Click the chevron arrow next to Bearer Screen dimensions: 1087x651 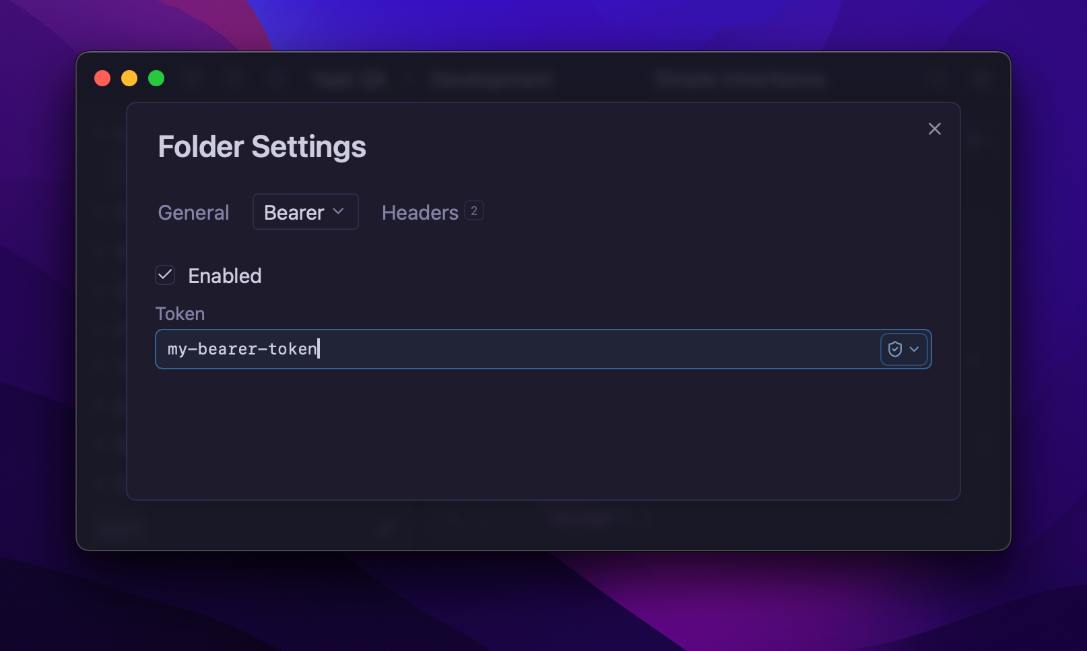[x=338, y=212]
